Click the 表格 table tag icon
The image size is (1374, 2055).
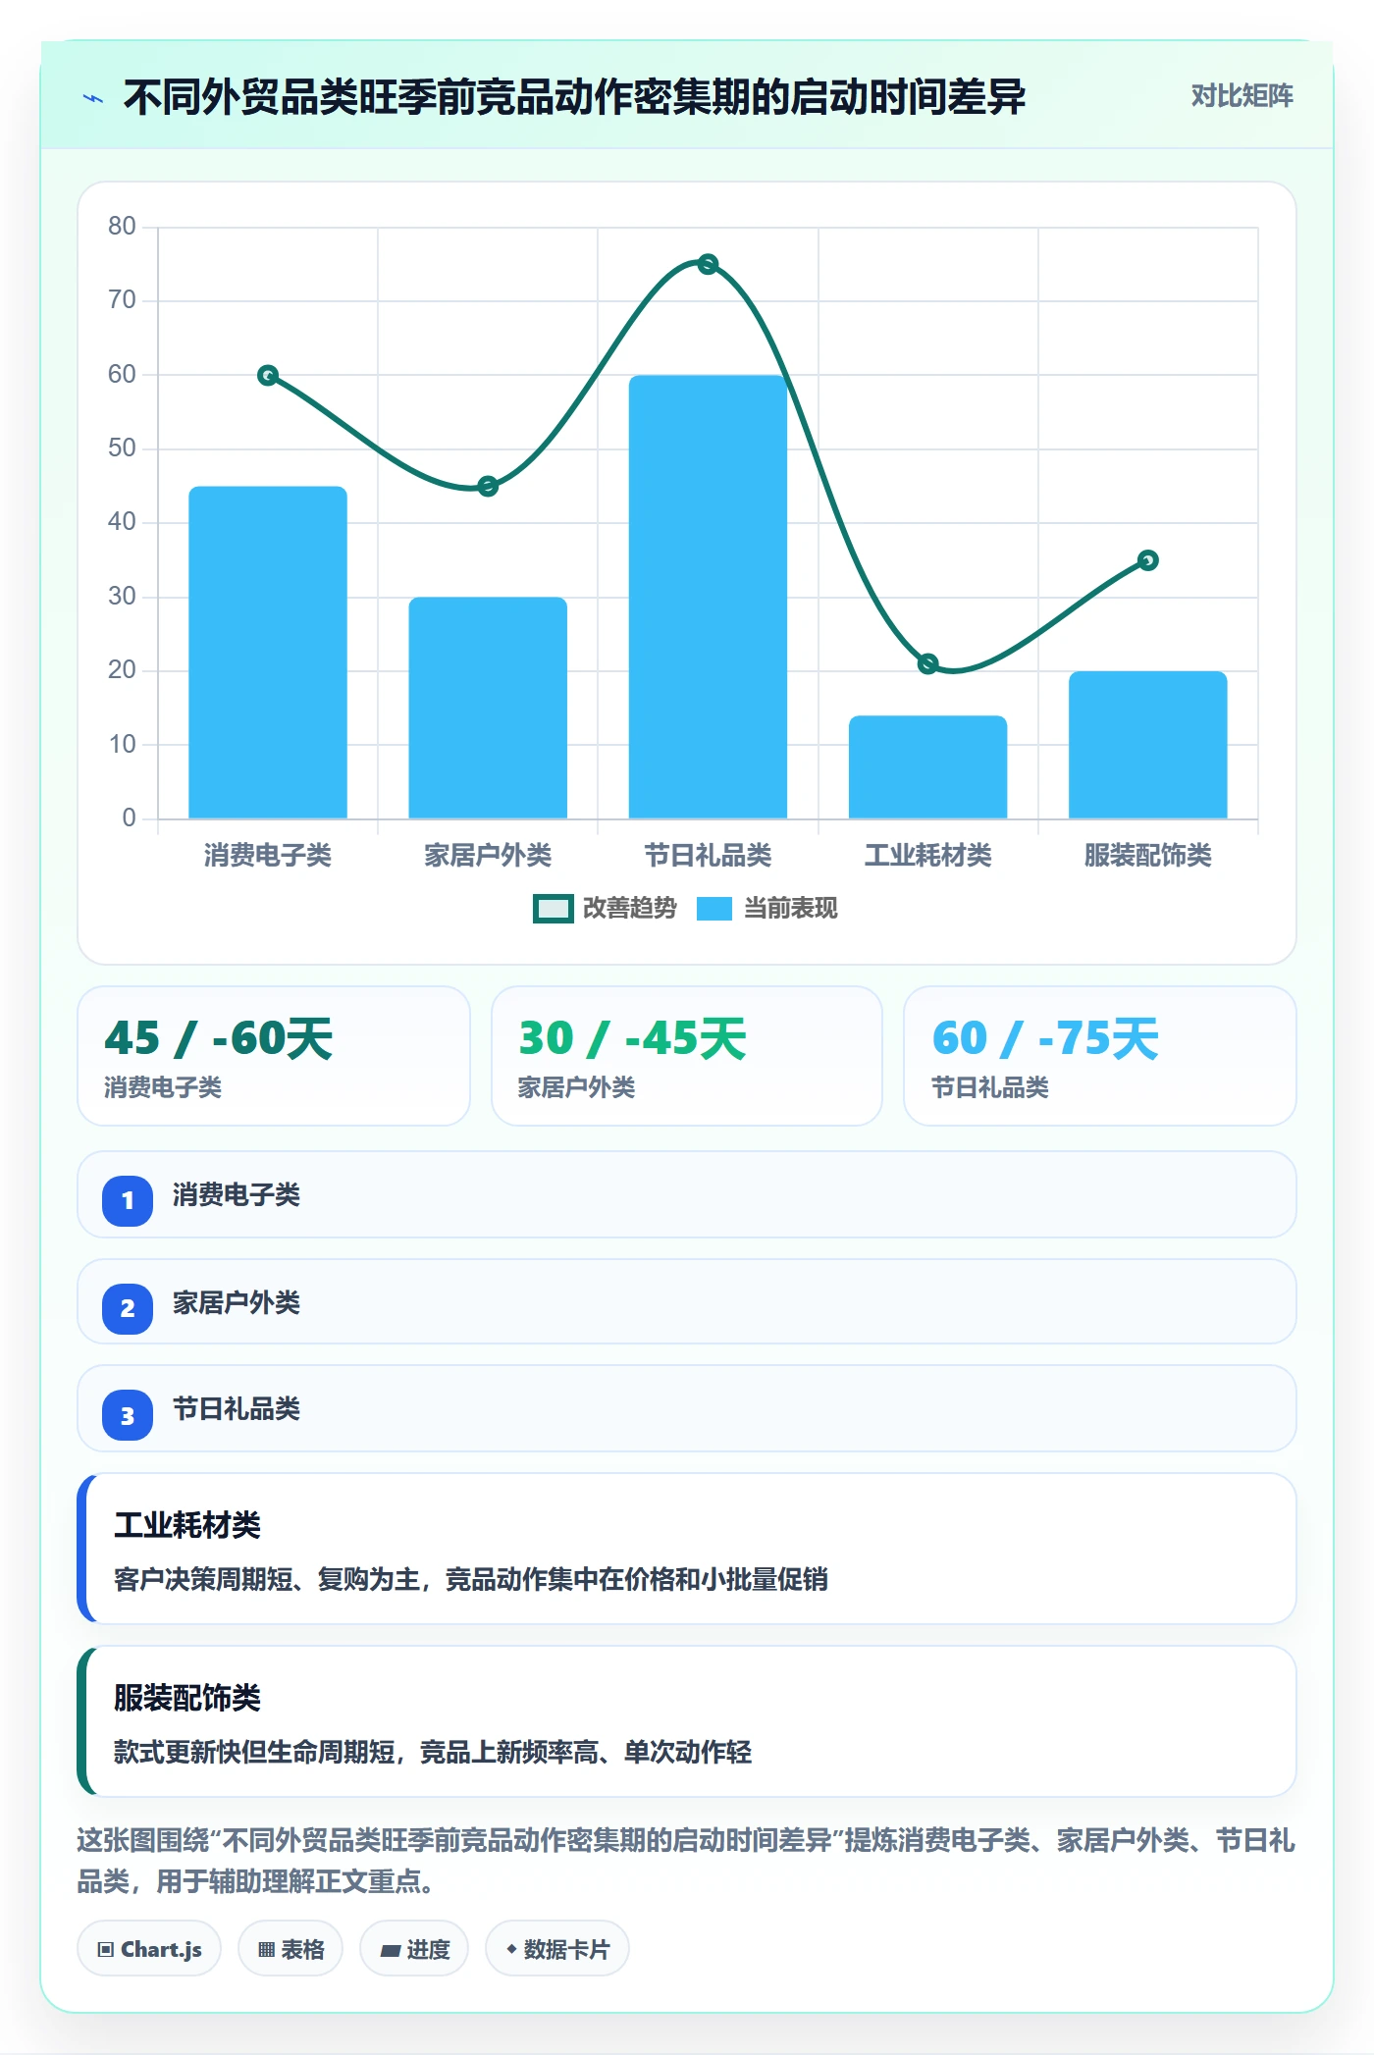click(x=266, y=1949)
